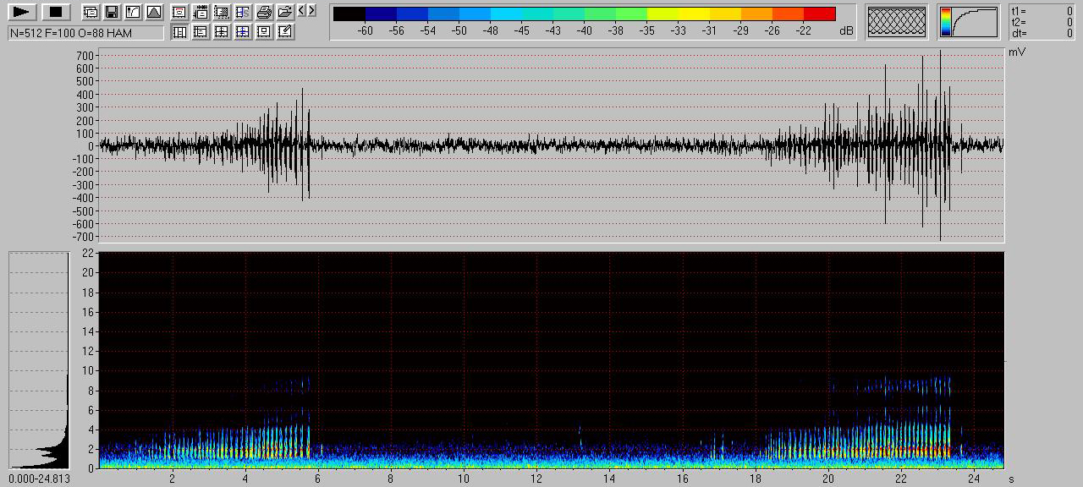Screen dimensions: 1083x487
Task: Click the right arrow scroll button
Action: [311, 11]
